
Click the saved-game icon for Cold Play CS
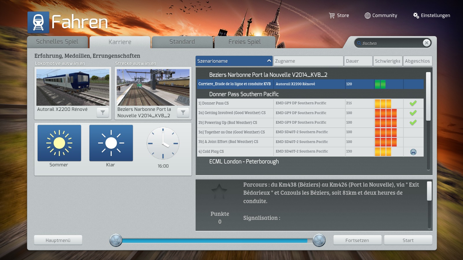(413, 152)
